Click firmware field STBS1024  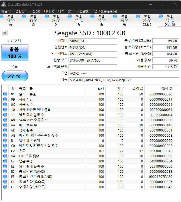click(x=93, y=41)
